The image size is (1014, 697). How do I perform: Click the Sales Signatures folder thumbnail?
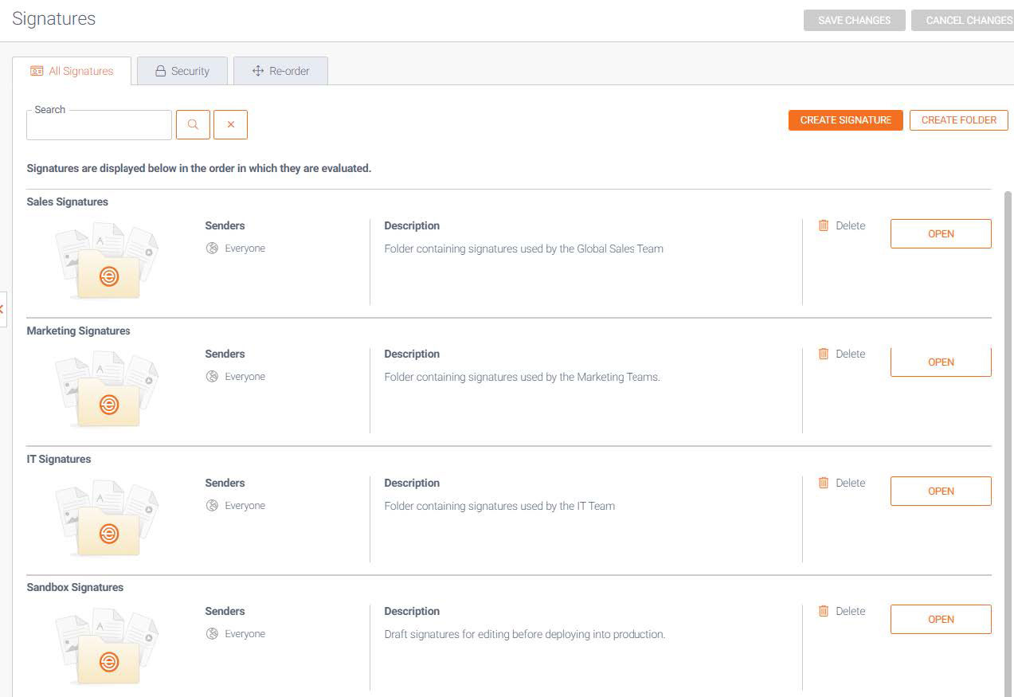point(108,260)
